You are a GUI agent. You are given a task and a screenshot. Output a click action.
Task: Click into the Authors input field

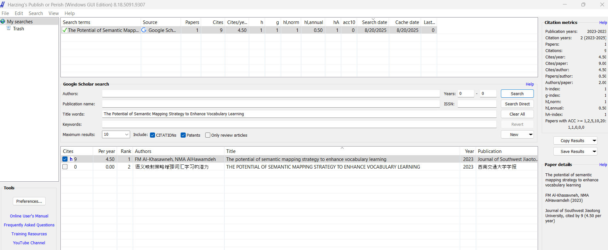pos(271,94)
